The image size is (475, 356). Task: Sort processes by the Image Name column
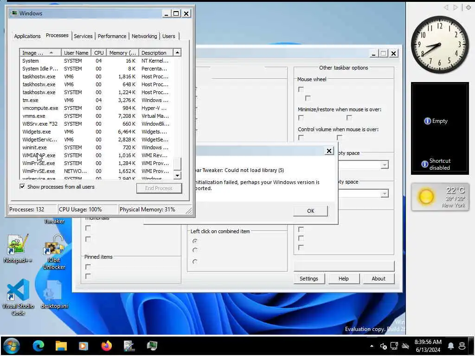coord(40,53)
